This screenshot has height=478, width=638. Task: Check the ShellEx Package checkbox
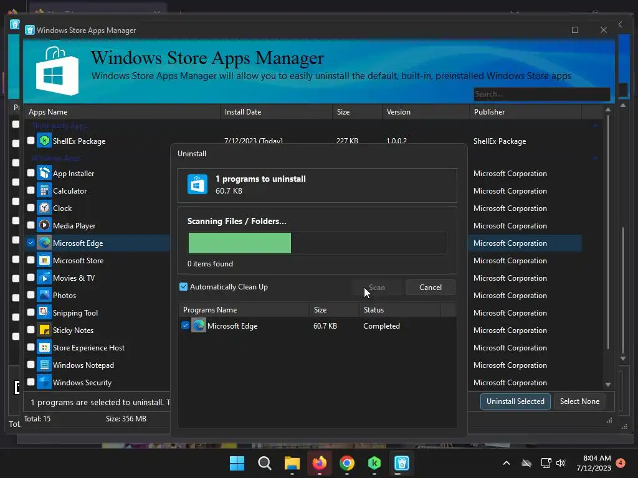(x=31, y=140)
